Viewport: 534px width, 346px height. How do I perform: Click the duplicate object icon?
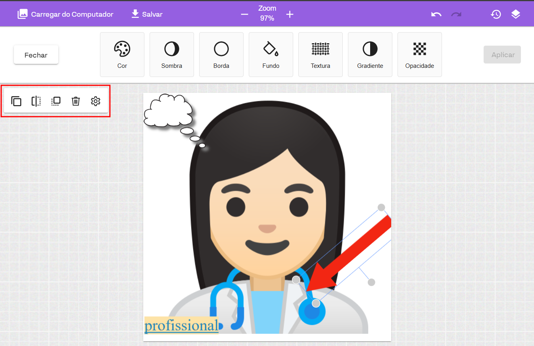tap(16, 101)
